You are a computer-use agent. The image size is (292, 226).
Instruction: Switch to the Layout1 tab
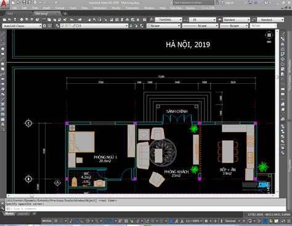point(23,214)
